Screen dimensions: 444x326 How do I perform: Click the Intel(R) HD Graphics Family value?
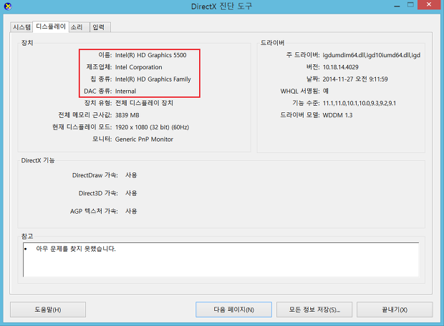pos(153,79)
